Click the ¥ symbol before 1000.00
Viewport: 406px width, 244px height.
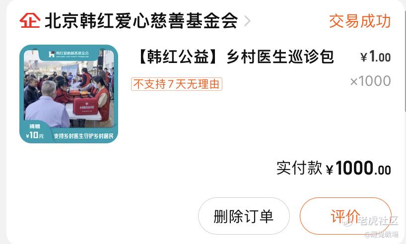pos(330,170)
